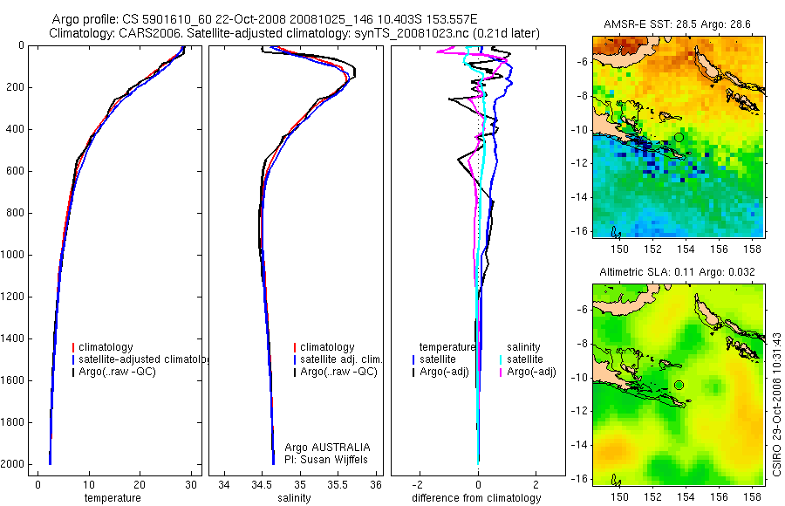Click the 35.5 tick on the salinity axis
Viewport: 785px width, 506px height.
(x=338, y=485)
